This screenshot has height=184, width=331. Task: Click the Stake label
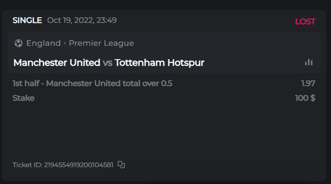click(23, 98)
